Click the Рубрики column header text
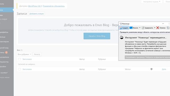This screenshot has width=170, height=96. 102,59
